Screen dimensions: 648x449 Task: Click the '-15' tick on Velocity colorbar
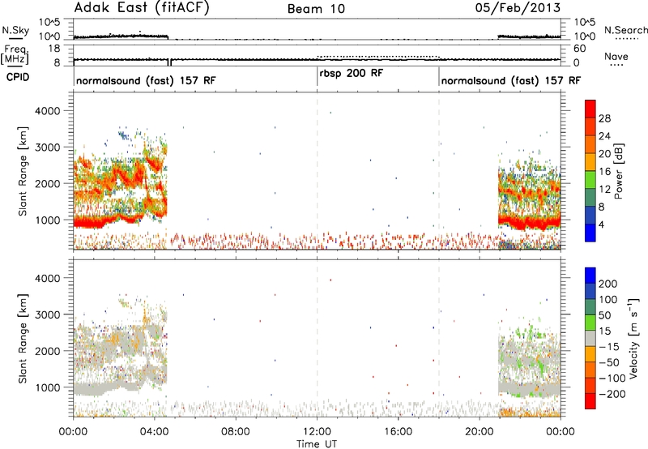(609, 346)
